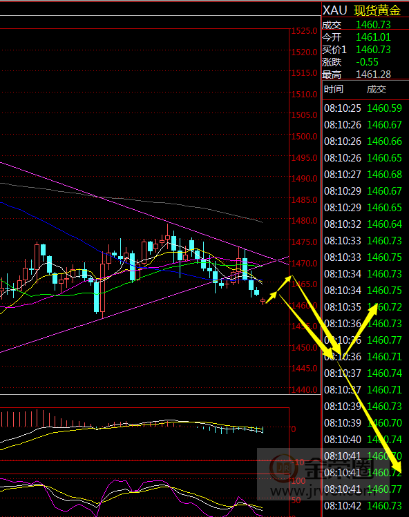
Task: Click the 成交 value 1460.73 in quote summary
Action: tap(373, 25)
